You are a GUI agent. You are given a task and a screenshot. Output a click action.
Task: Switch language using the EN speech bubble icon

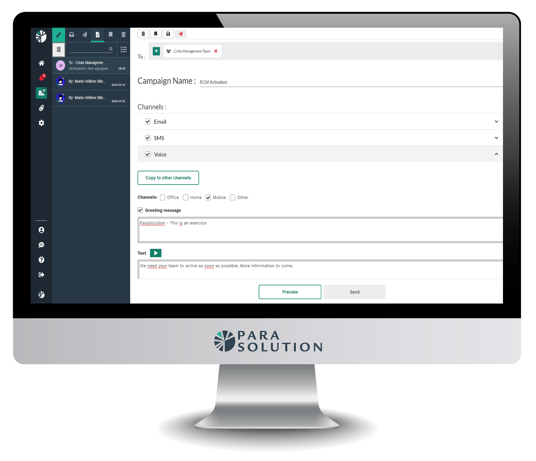(x=41, y=245)
